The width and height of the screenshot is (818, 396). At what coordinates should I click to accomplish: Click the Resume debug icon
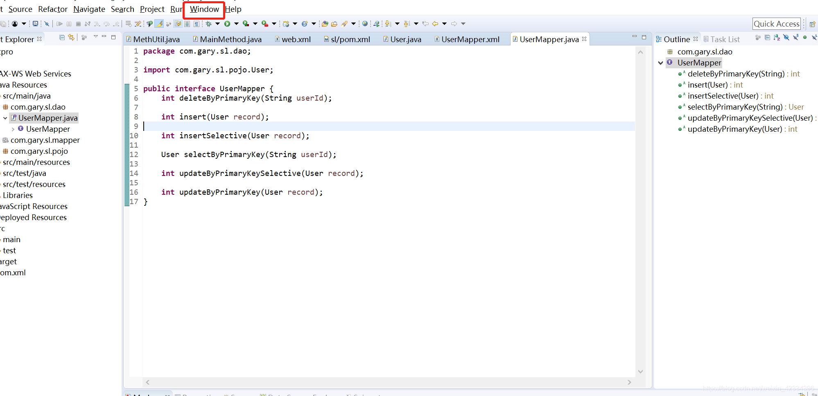pyautogui.click(x=59, y=24)
